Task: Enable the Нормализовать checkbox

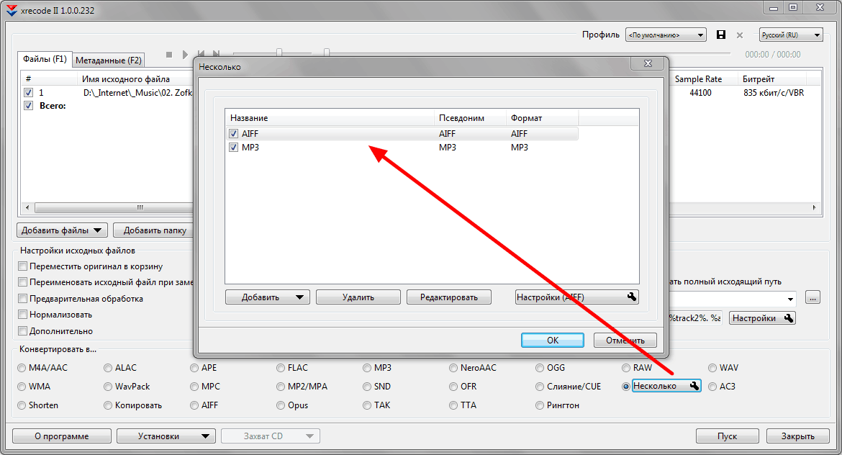Action: (23, 315)
